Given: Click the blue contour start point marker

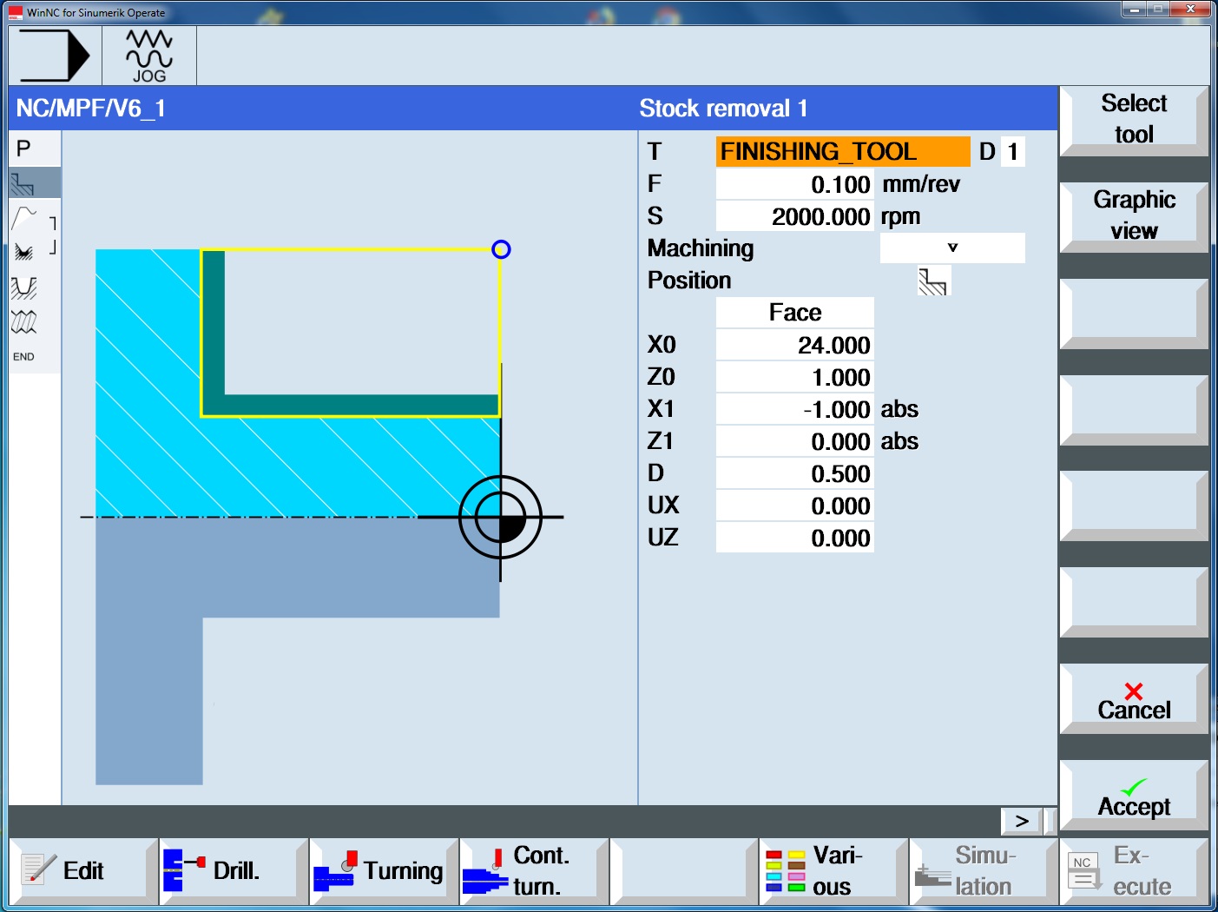Looking at the screenshot, I should [x=501, y=250].
